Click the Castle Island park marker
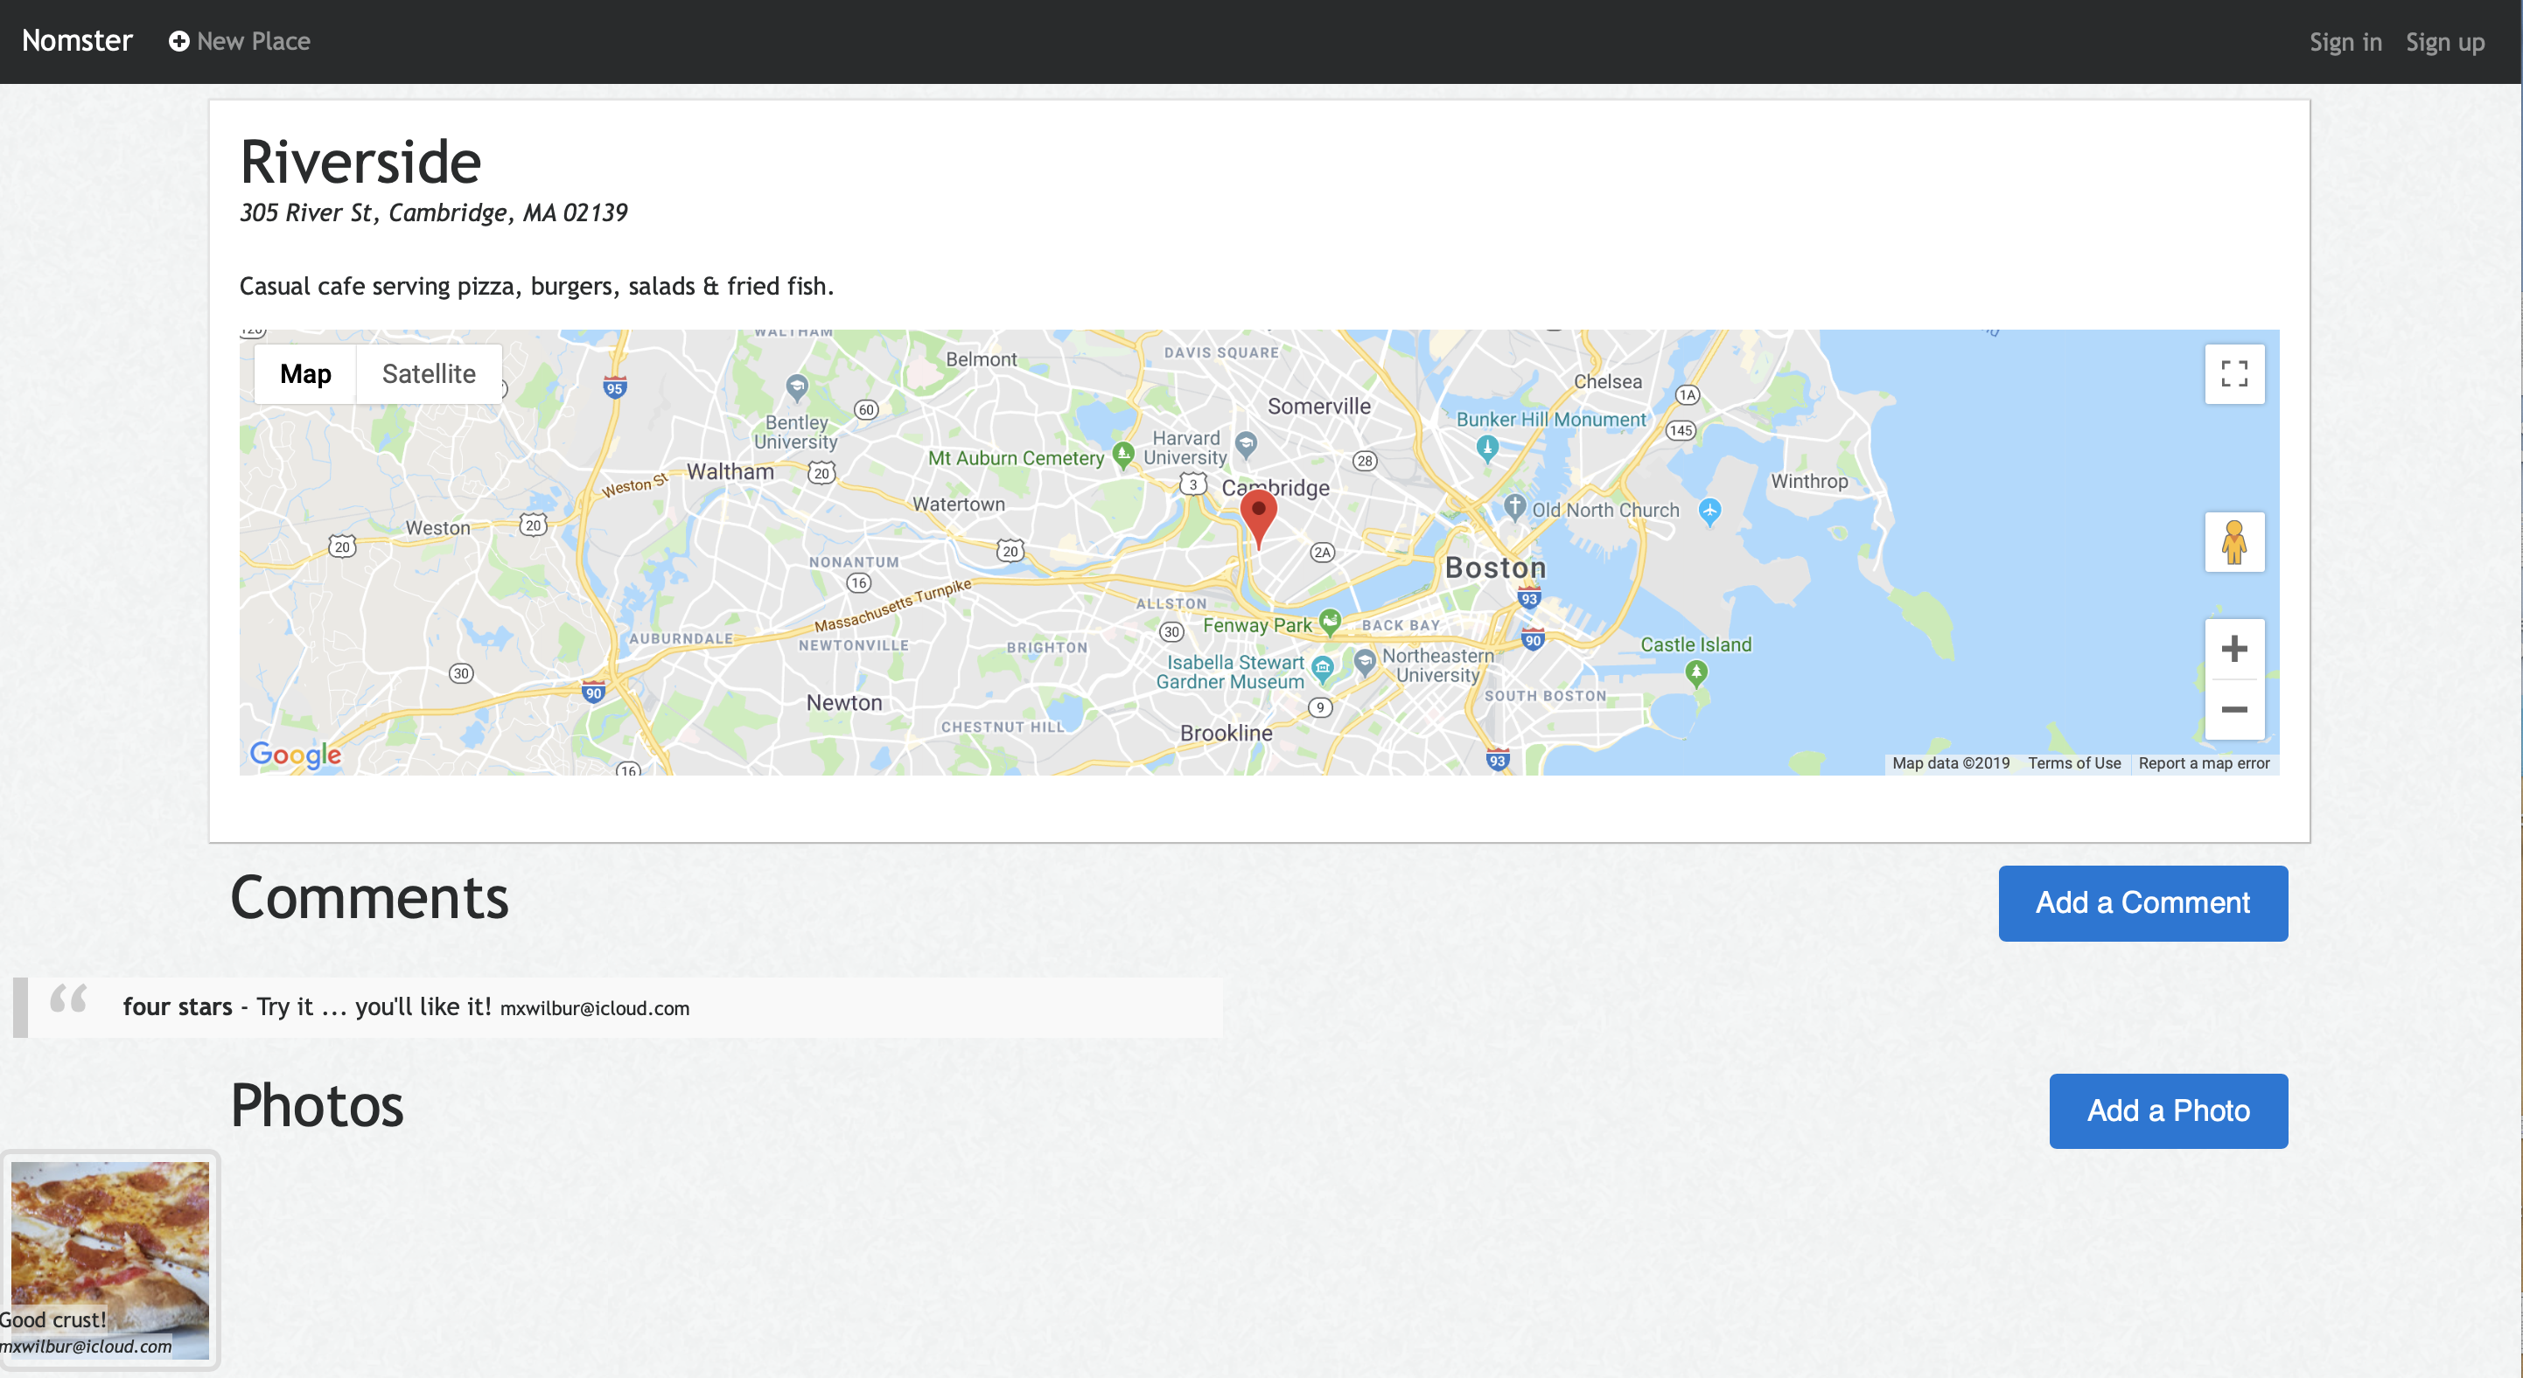2523x1378 pixels. 1696,672
